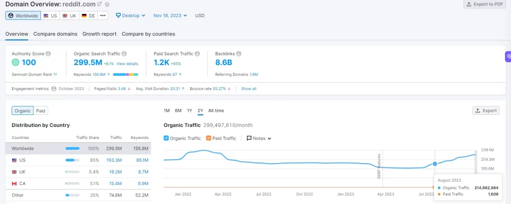Image resolution: width=511 pixels, height=204 pixels.
Task: Click Other row in country table
Action: (78, 195)
